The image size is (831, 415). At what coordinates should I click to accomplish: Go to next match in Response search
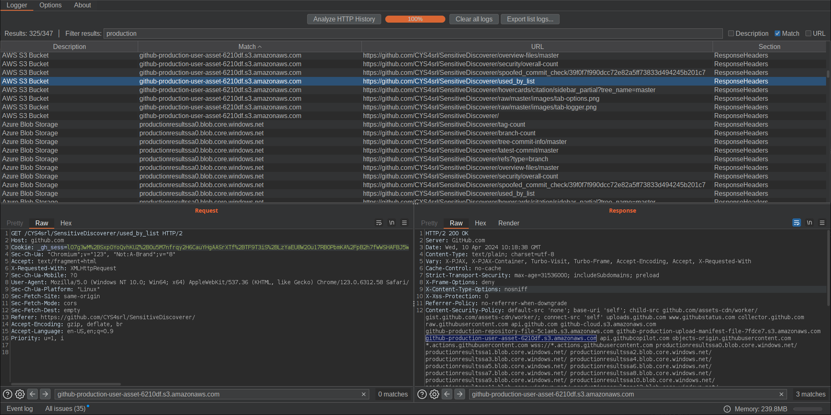[460, 394]
